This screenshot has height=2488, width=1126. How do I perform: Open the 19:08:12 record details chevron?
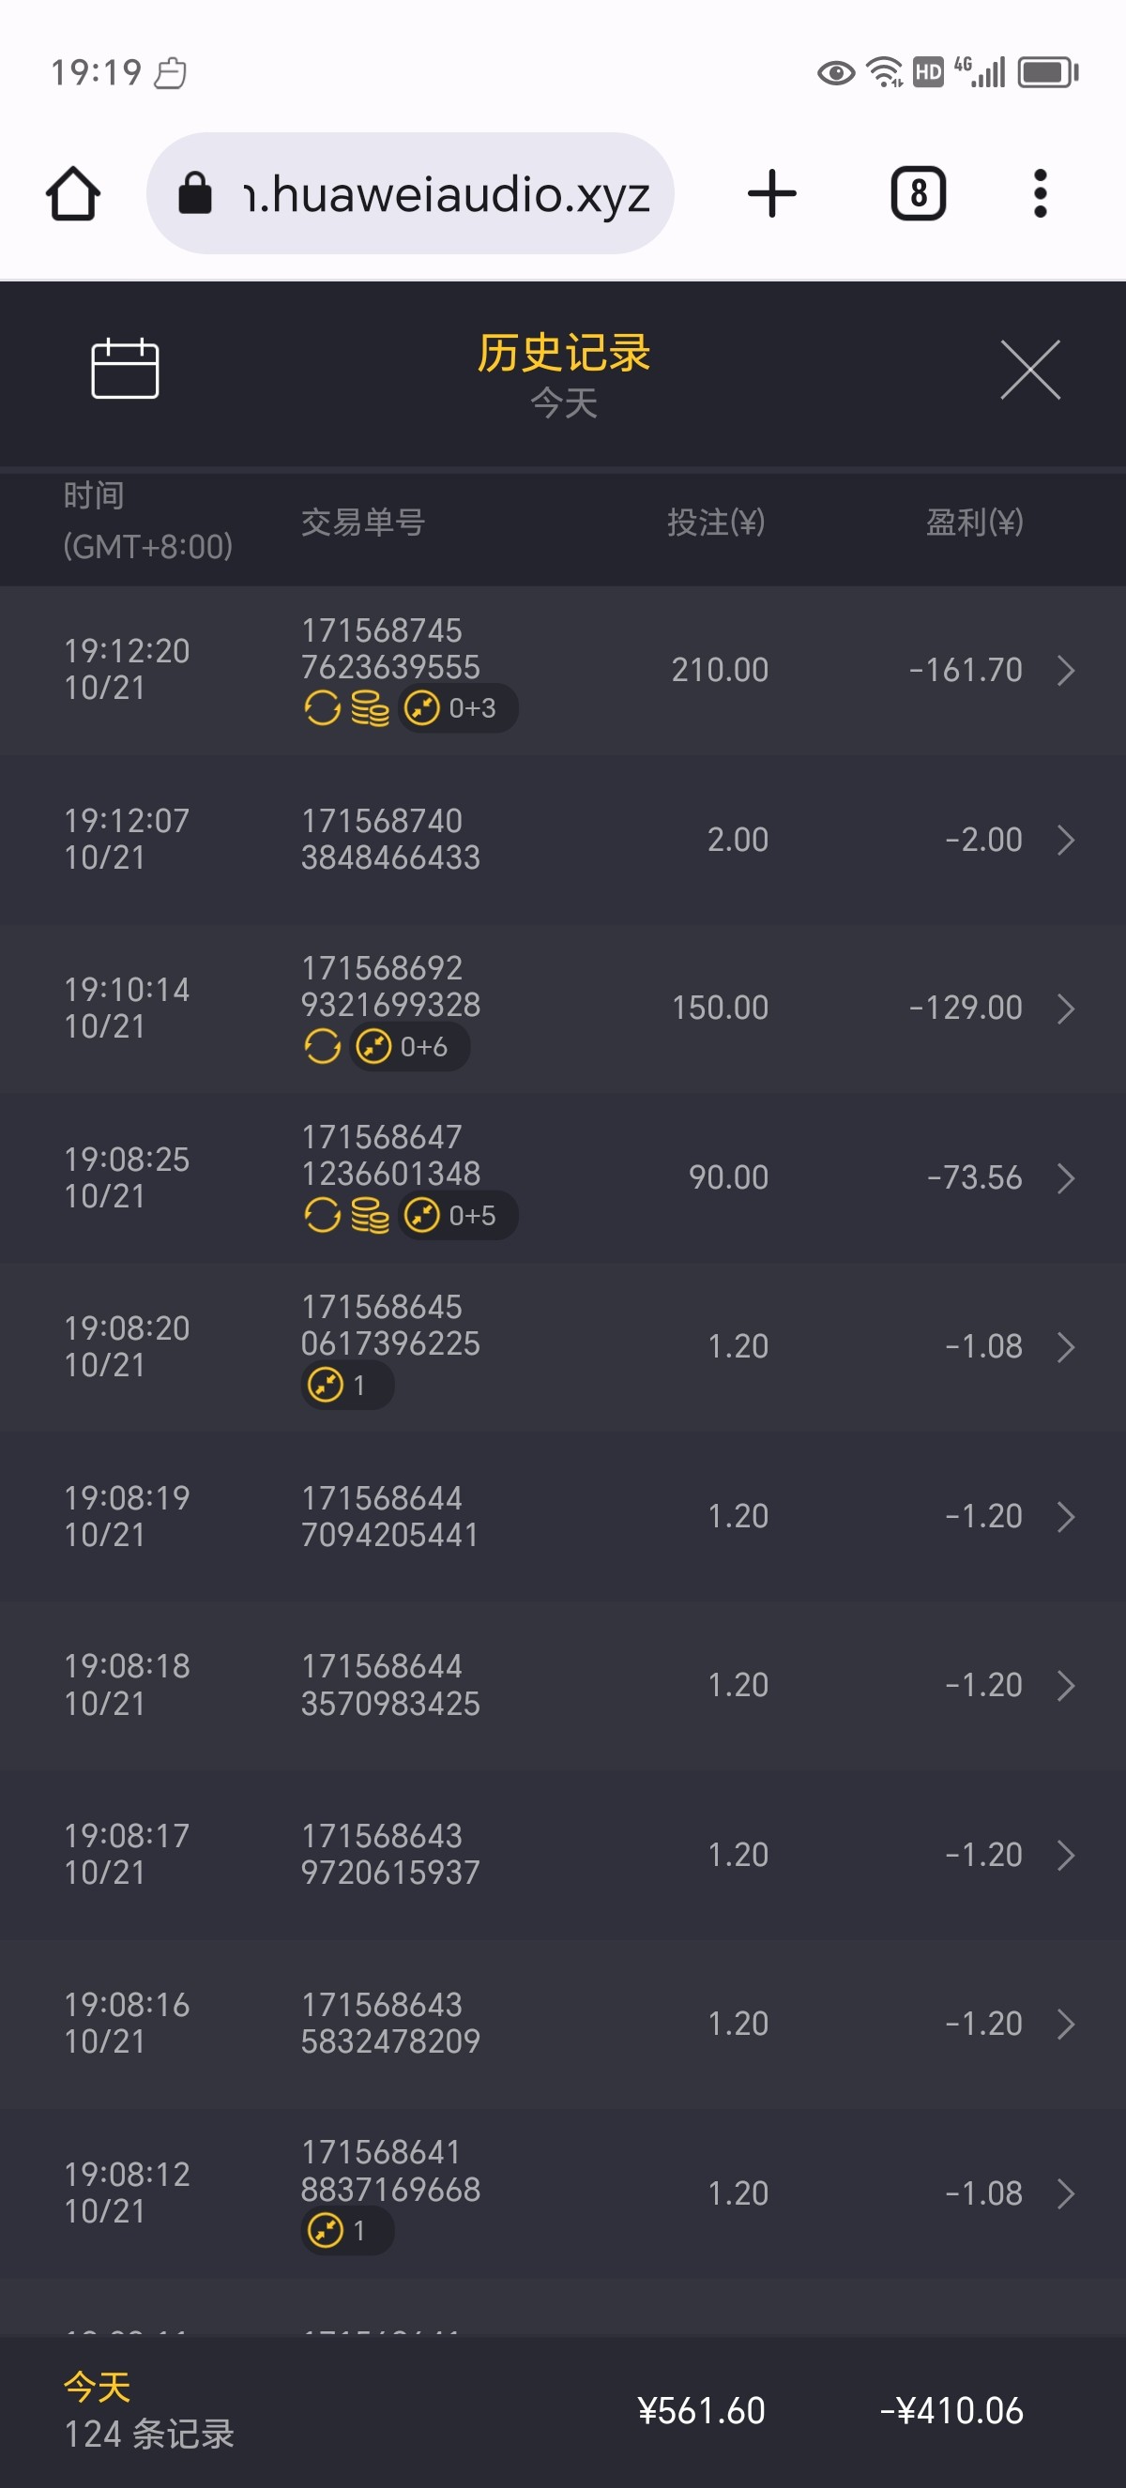(x=1065, y=2193)
